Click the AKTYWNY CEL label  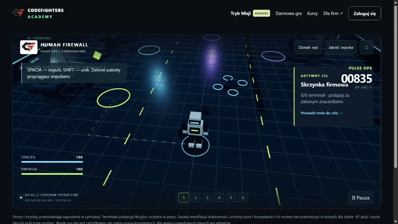(314, 76)
